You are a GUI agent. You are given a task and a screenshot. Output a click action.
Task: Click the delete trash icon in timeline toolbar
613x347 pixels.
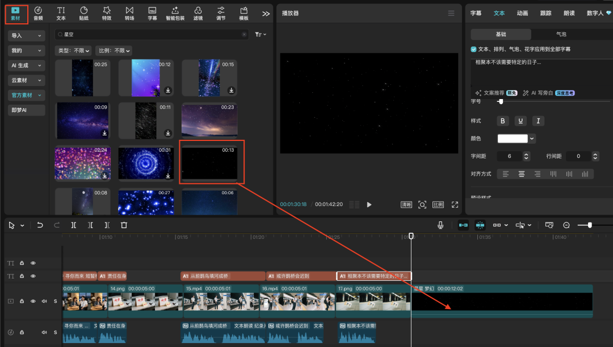pyautogui.click(x=124, y=225)
